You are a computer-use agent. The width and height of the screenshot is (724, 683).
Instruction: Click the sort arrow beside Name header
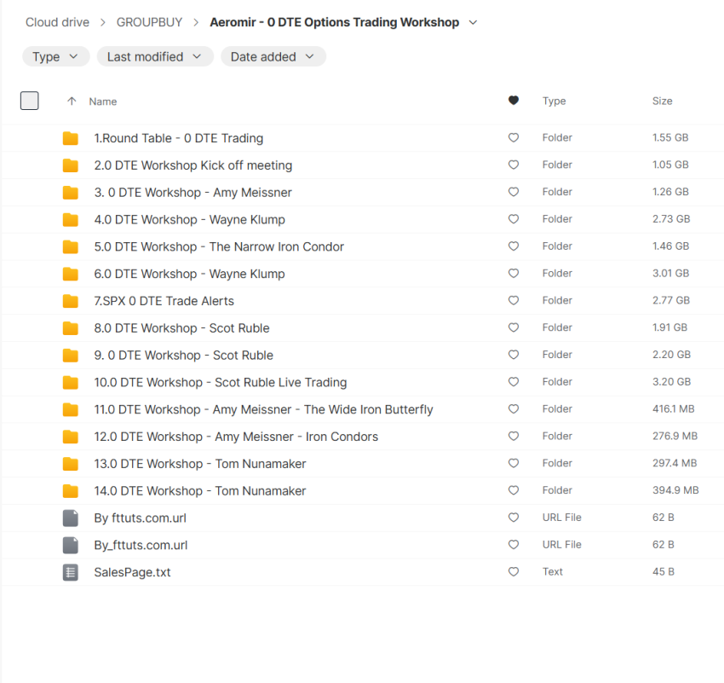tap(72, 101)
